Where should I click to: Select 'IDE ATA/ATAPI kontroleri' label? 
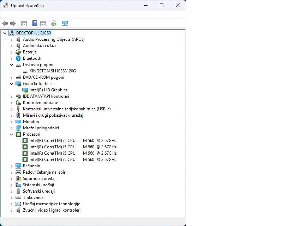(x=46, y=96)
